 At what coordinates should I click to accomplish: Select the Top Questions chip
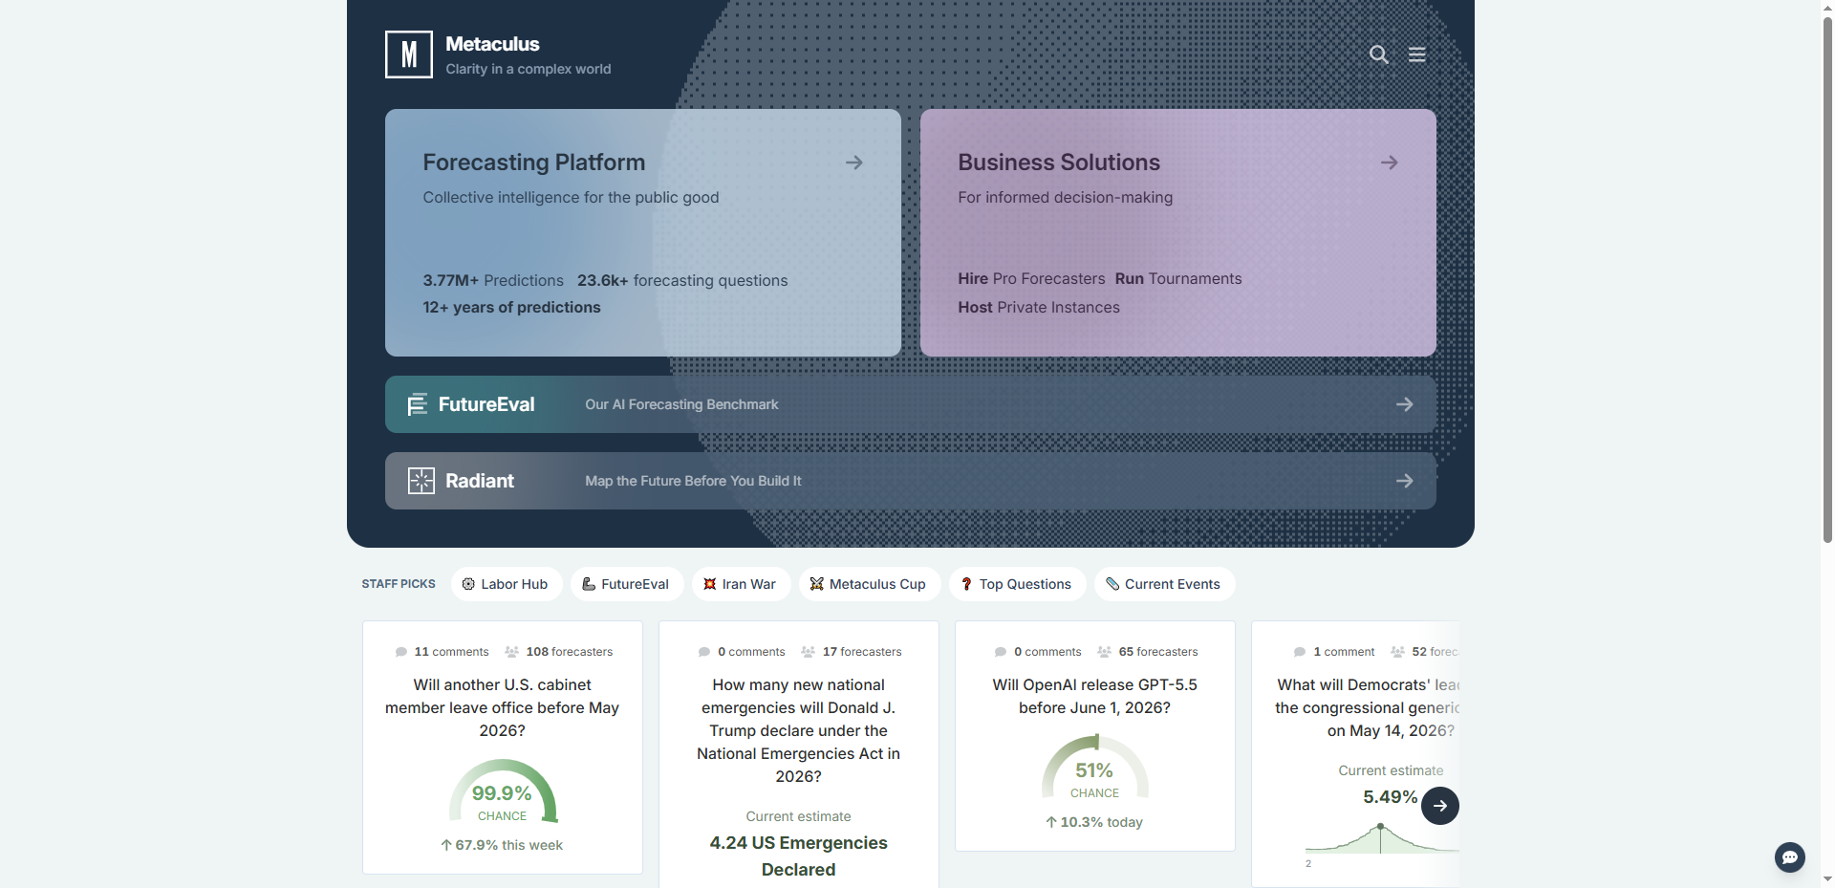pyautogui.click(x=1017, y=584)
